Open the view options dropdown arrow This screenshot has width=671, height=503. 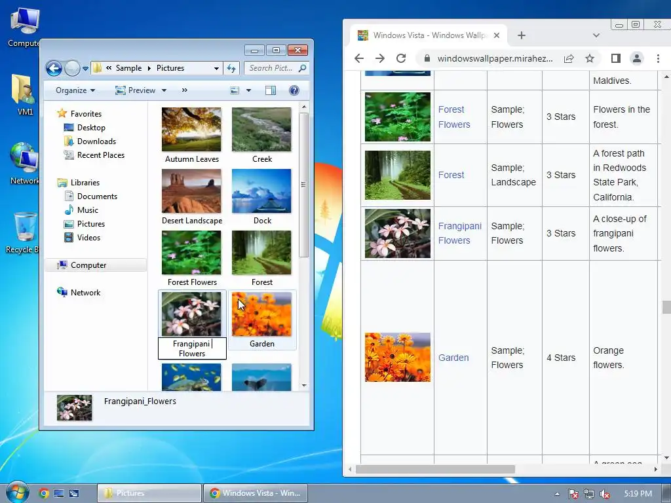point(248,90)
